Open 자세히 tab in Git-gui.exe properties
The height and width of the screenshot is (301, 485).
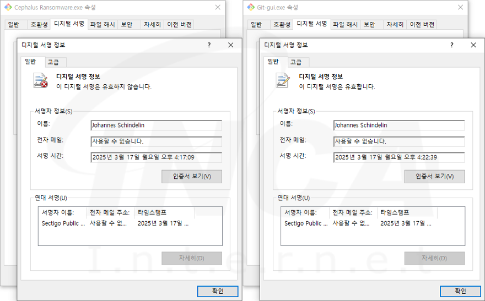(395, 25)
